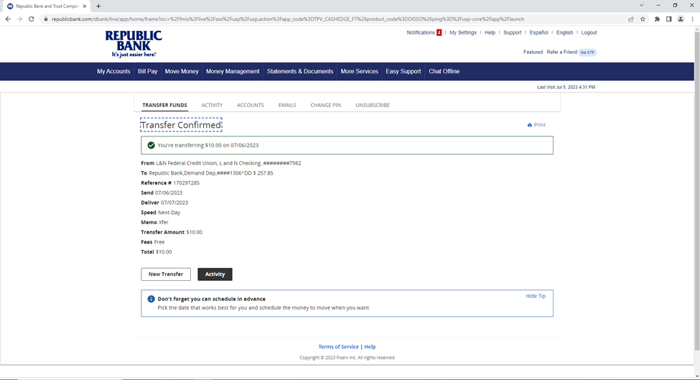The width and height of the screenshot is (700, 380).
Task: Open Easy Support menu
Action: [403, 71]
